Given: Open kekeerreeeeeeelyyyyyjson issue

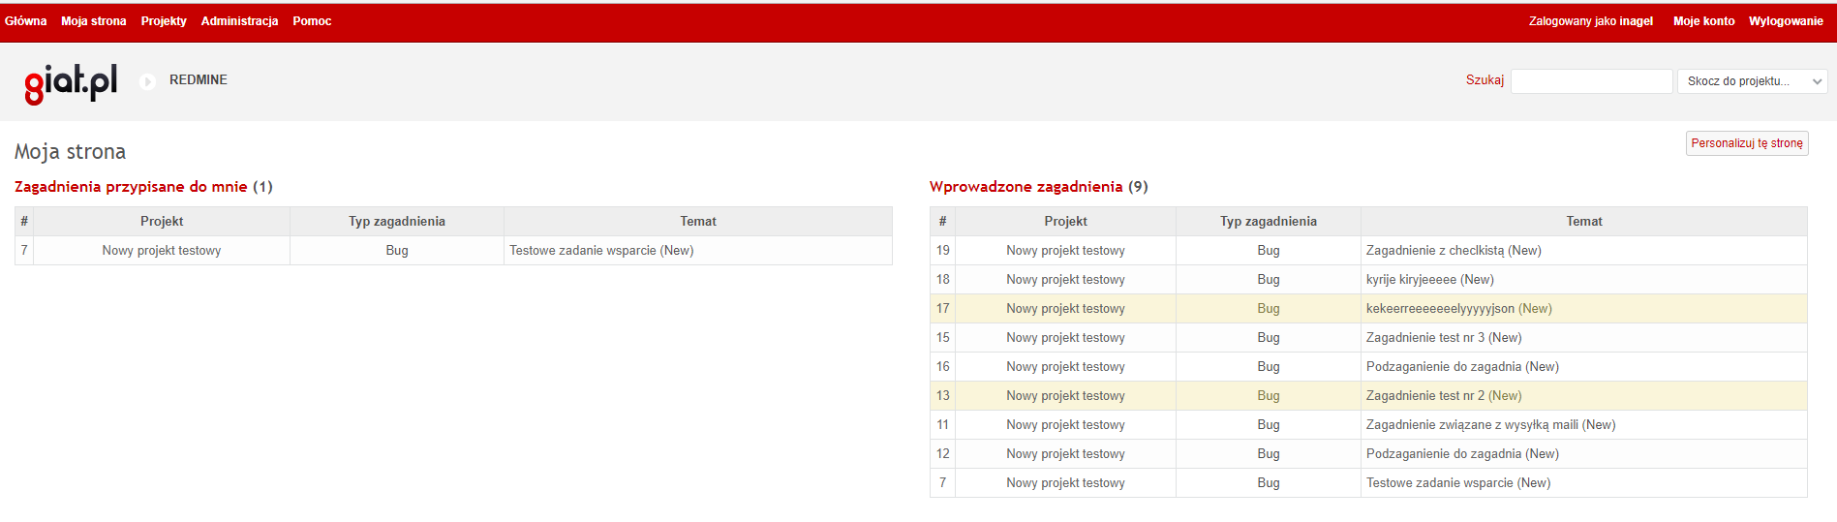Looking at the screenshot, I should (x=1440, y=309).
